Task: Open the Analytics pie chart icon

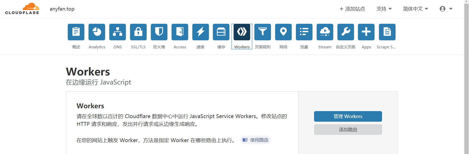Action: click(x=97, y=32)
